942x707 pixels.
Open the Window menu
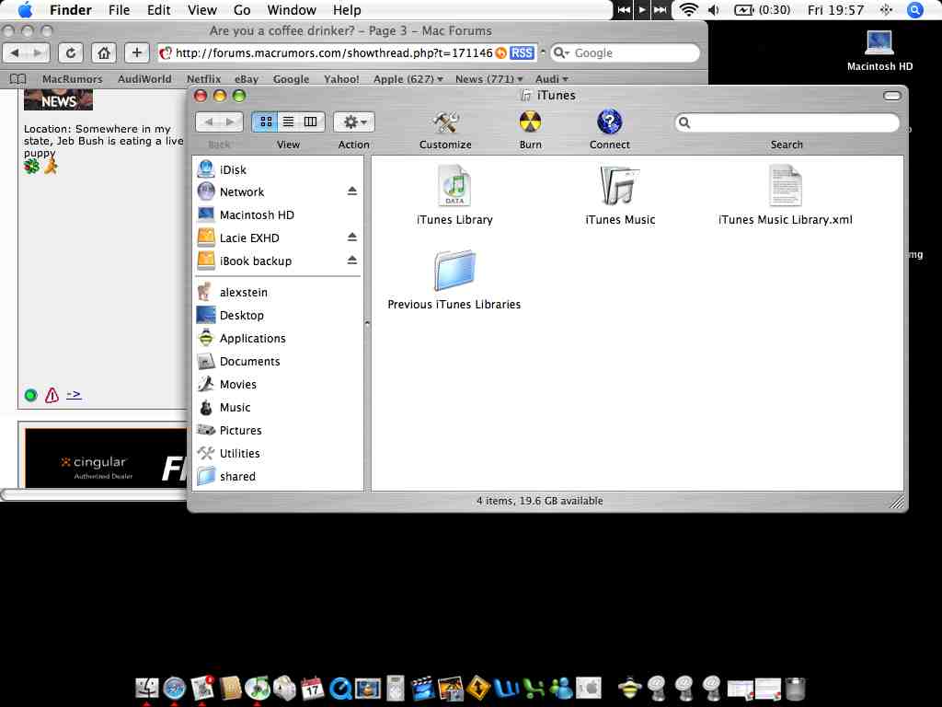click(292, 9)
